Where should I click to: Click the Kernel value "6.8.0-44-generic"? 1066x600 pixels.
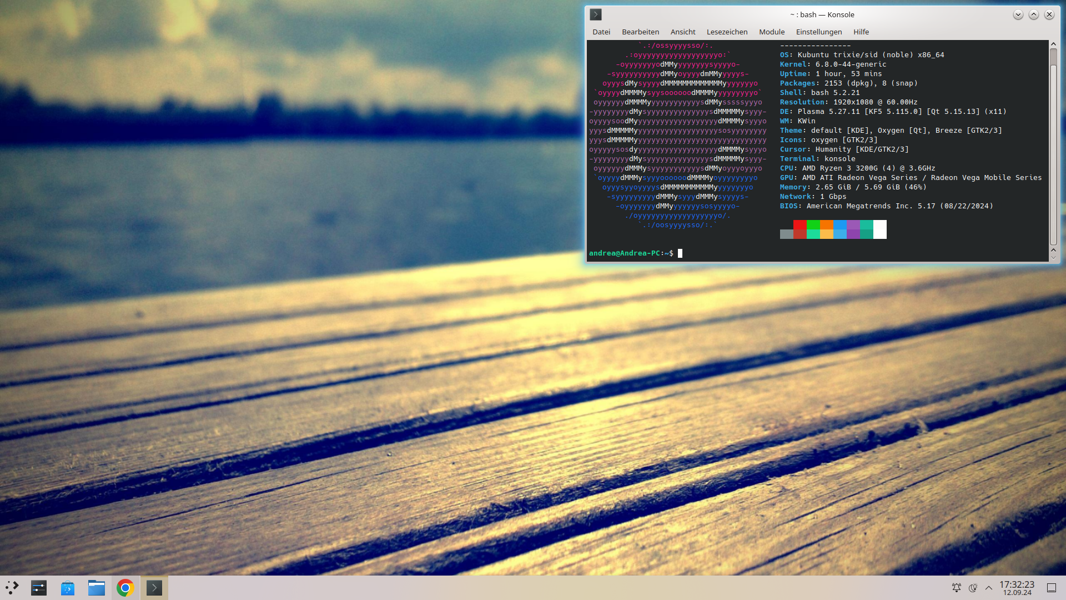pyautogui.click(x=851, y=64)
